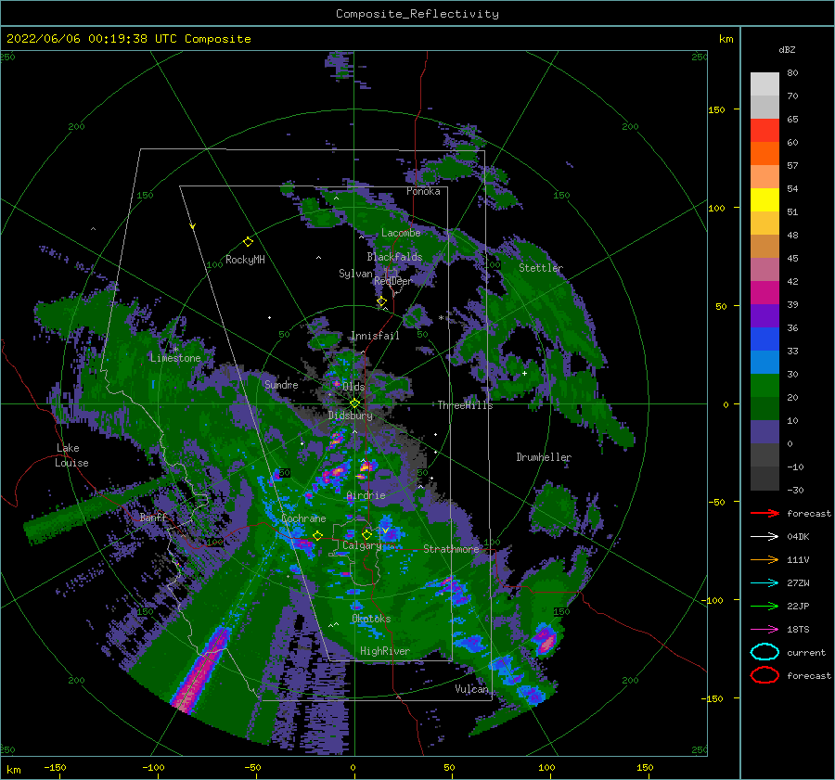Screen dimensions: 835x780
Task: Click the white 04DK arrow icon
Action: point(764,536)
